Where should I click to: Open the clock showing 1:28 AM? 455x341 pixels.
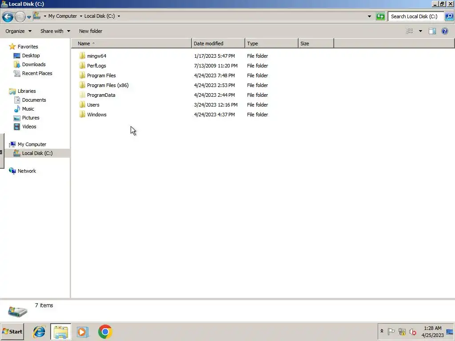[x=432, y=332]
